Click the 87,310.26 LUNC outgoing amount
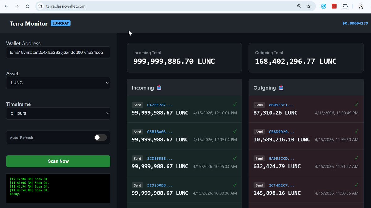This screenshot has height=208, width=371. pyautogui.click(x=275, y=113)
